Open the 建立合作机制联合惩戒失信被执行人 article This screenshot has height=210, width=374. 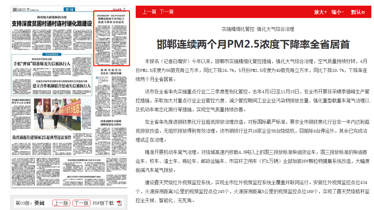[62, 85]
